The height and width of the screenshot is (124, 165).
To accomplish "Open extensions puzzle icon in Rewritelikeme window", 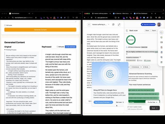I will coord(68,18).
